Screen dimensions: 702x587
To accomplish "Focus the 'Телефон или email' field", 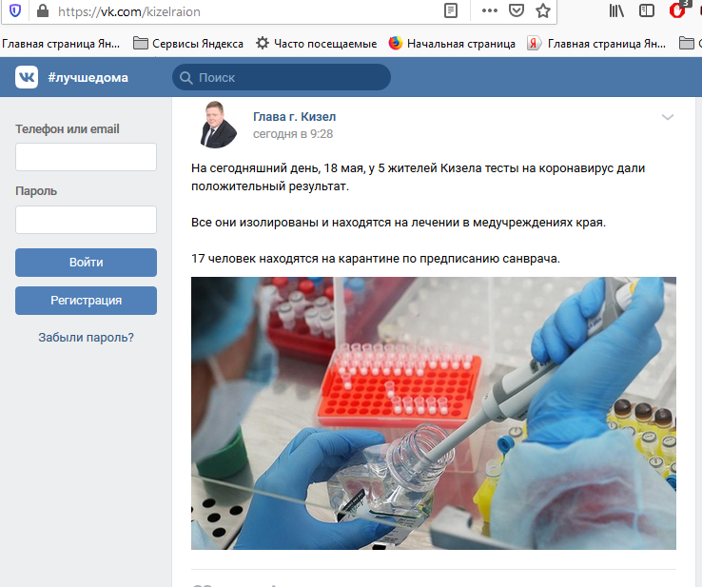I will tap(86, 157).
